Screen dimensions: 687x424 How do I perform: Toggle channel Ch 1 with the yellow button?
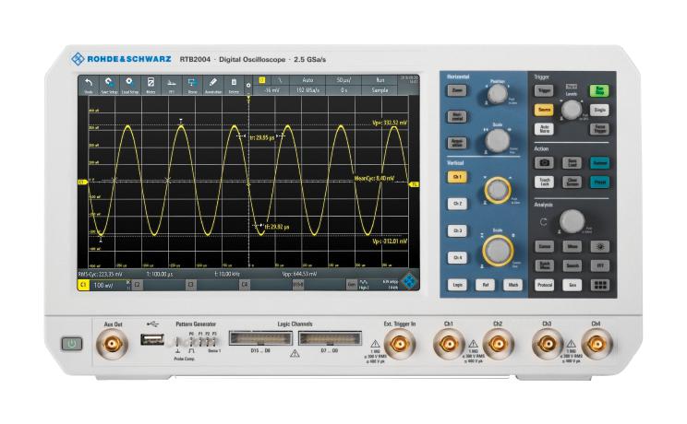tap(457, 177)
